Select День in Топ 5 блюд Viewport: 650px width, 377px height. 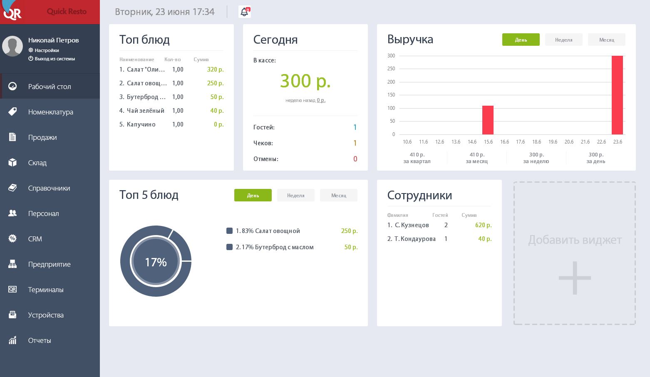[x=253, y=195]
